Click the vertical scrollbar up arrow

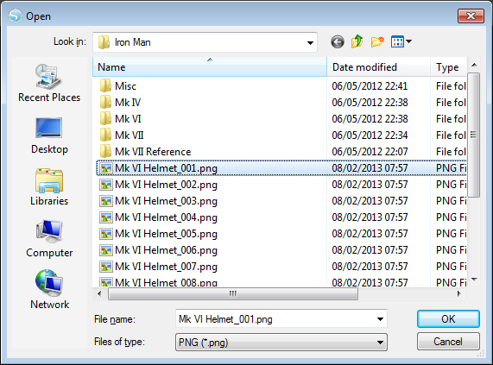[x=474, y=65]
